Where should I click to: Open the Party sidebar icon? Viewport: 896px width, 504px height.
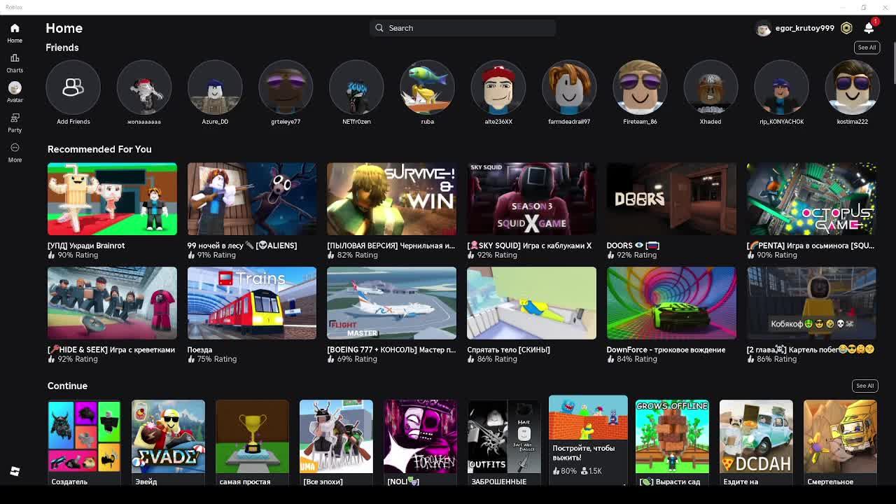pyautogui.click(x=15, y=118)
